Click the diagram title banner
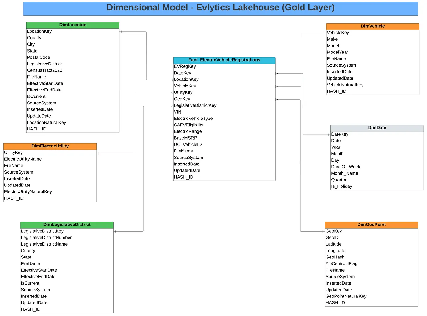Screen dimensions: 427x316 pyautogui.click(x=220, y=7)
